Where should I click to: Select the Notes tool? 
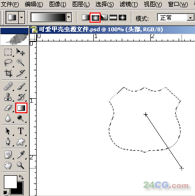pos(8,155)
